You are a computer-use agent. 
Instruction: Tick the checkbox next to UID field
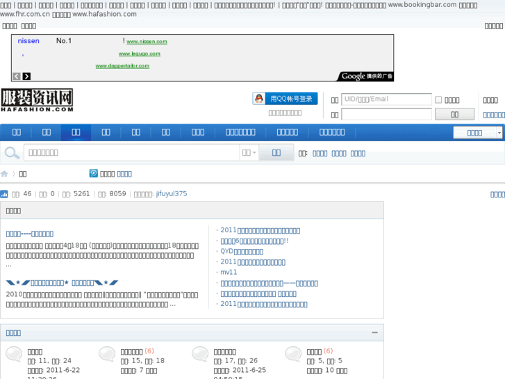(x=438, y=99)
